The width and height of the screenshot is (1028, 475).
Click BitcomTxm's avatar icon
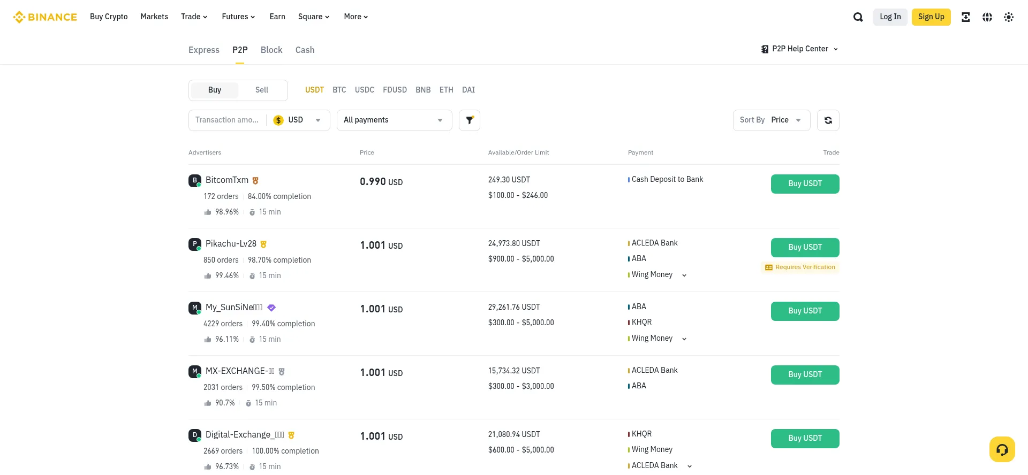pos(195,181)
